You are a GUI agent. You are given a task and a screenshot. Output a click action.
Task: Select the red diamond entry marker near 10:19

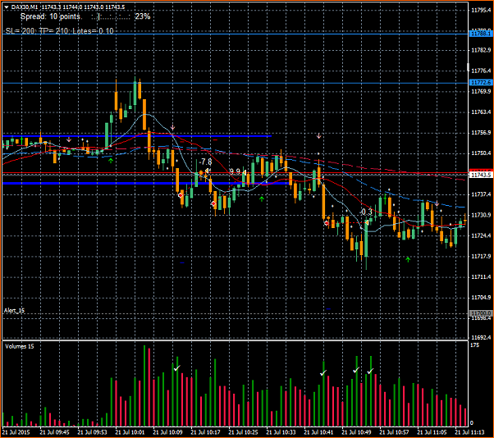[214, 203]
